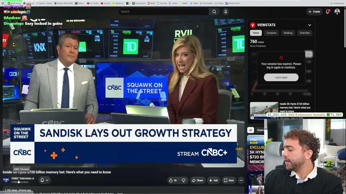Image resolution: width=346 pixels, height=194 pixels.
Task: Click the '760 views' count in ViewStats
Action: click(257, 42)
